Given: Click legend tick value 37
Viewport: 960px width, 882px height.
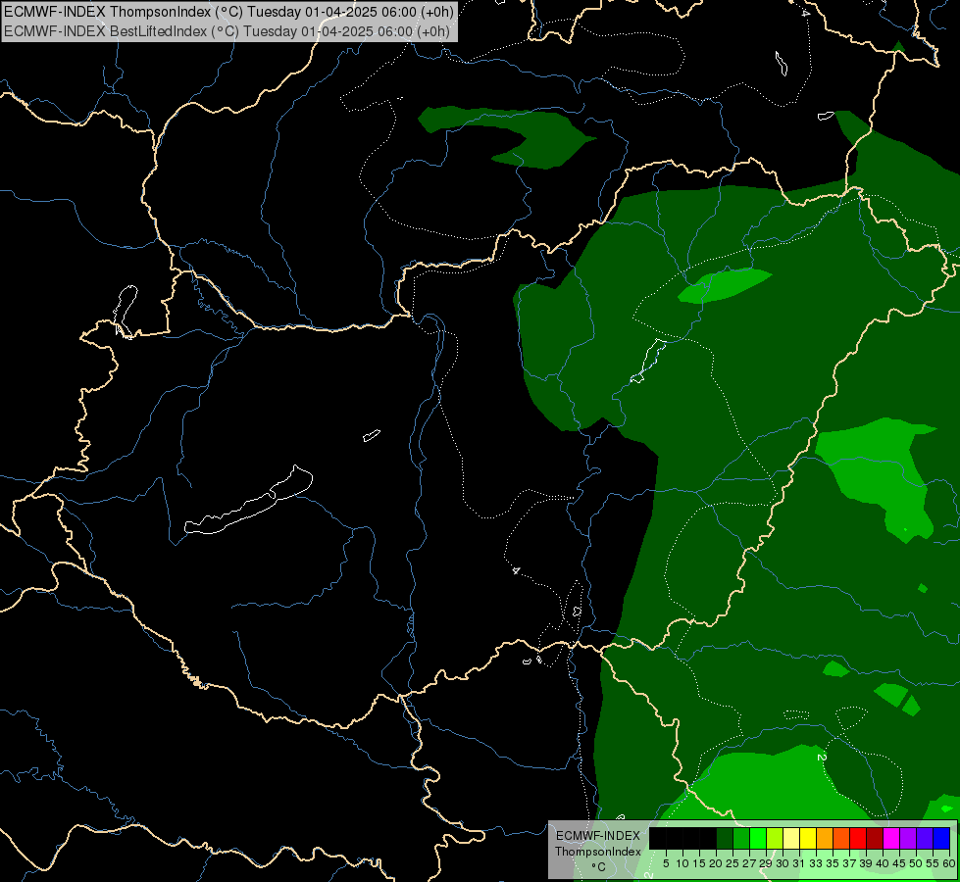Looking at the screenshot, I should (849, 863).
